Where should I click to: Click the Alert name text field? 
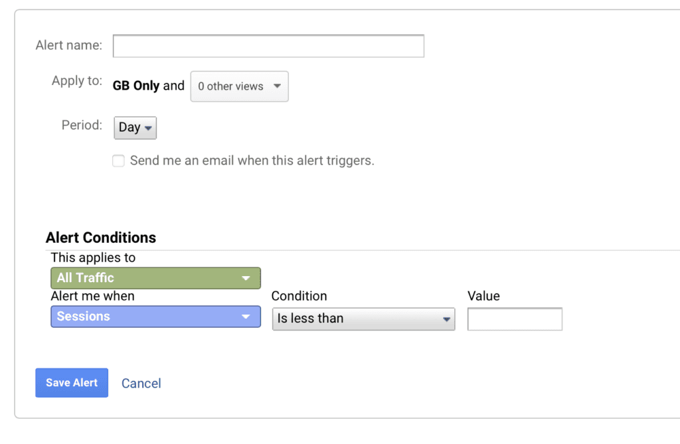coord(268,46)
